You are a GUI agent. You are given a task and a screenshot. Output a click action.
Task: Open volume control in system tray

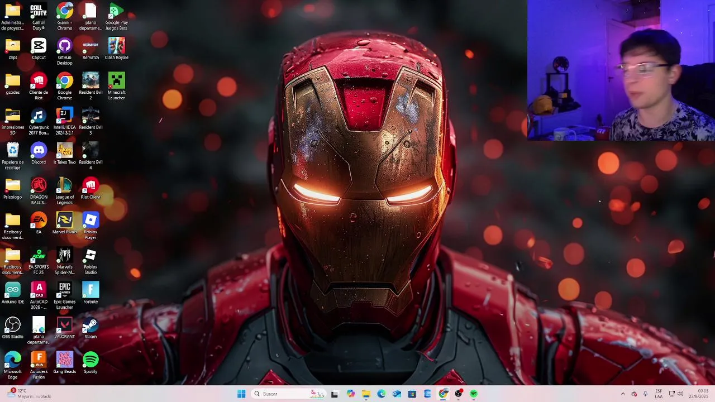(x=680, y=394)
